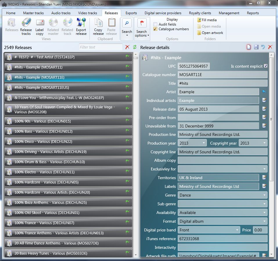Open the Search options flag button
Image resolution: width=278 pixels, height=261 pixels.
(142, 23)
